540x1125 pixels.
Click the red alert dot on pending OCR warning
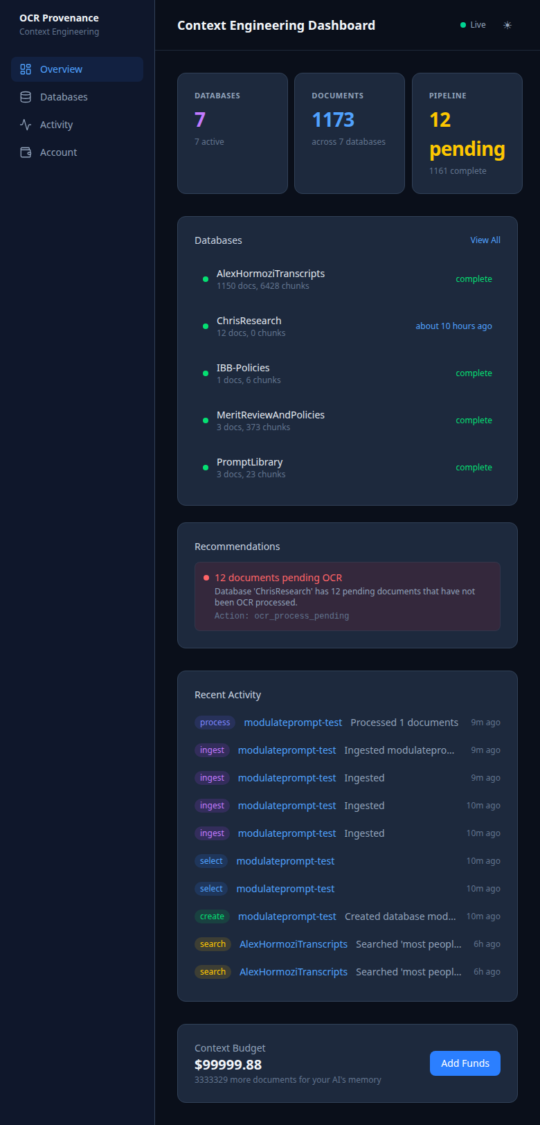[206, 576]
